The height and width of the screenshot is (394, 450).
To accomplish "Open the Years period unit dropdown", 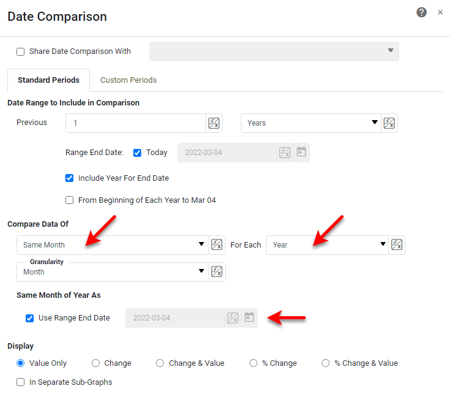I will (311, 123).
